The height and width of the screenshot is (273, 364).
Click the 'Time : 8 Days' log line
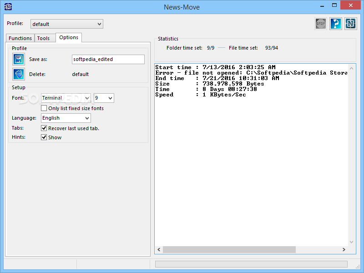pyautogui.click(x=206, y=89)
